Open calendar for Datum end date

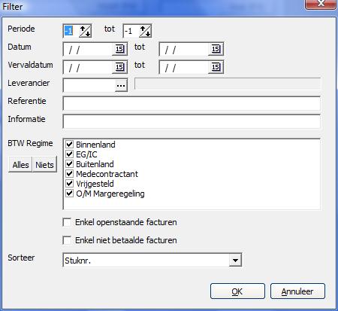coord(216,49)
